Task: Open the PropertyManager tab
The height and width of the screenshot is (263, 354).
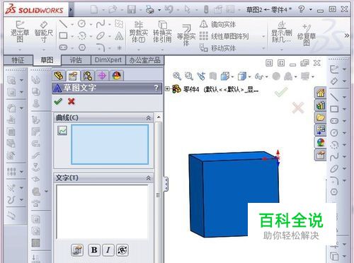Action: point(73,76)
